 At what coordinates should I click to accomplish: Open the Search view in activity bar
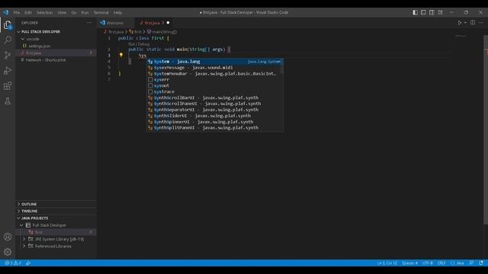(x=8, y=40)
